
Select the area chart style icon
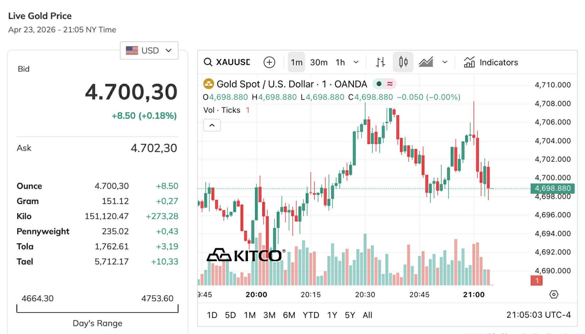coord(426,62)
